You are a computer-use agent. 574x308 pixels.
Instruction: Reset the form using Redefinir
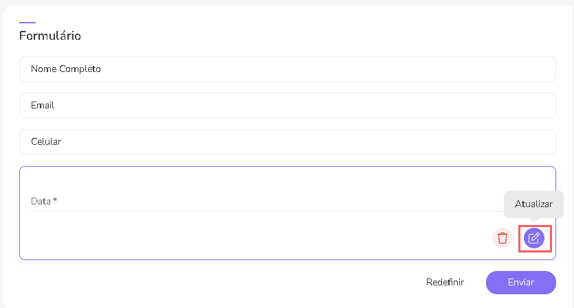pyautogui.click(x=445, y=282)
